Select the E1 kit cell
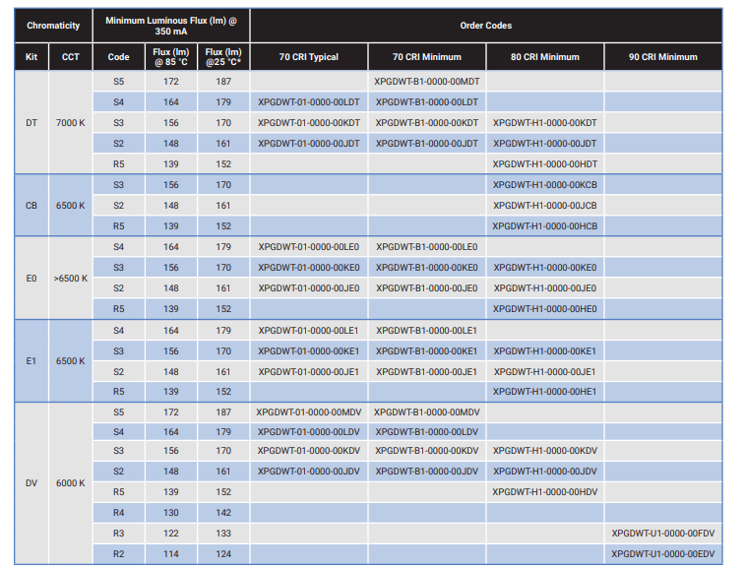Screen dimensions: 745x568 [31, 361]
